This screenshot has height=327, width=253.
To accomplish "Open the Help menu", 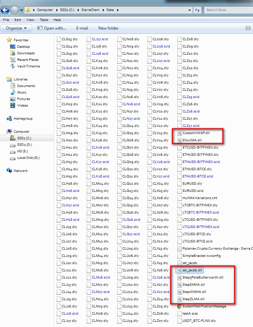I will click(57, 20).
